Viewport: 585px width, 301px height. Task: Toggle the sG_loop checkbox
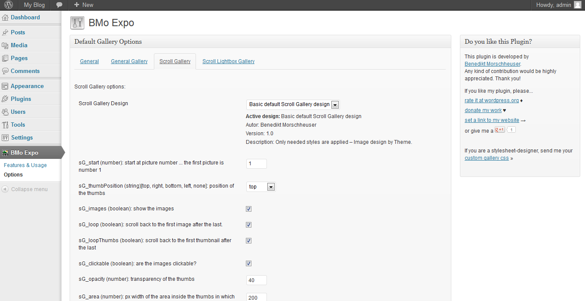click(x=248, y=225)
